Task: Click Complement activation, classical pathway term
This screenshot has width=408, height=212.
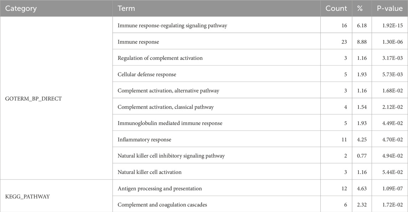Action: point(166,107)
